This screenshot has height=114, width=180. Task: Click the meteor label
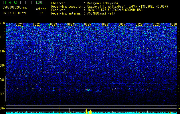click(41, 9)
